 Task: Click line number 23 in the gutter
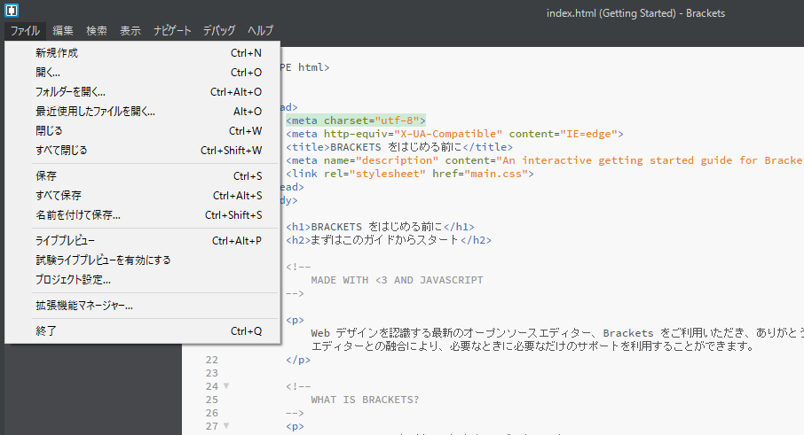tap(212, 373)
